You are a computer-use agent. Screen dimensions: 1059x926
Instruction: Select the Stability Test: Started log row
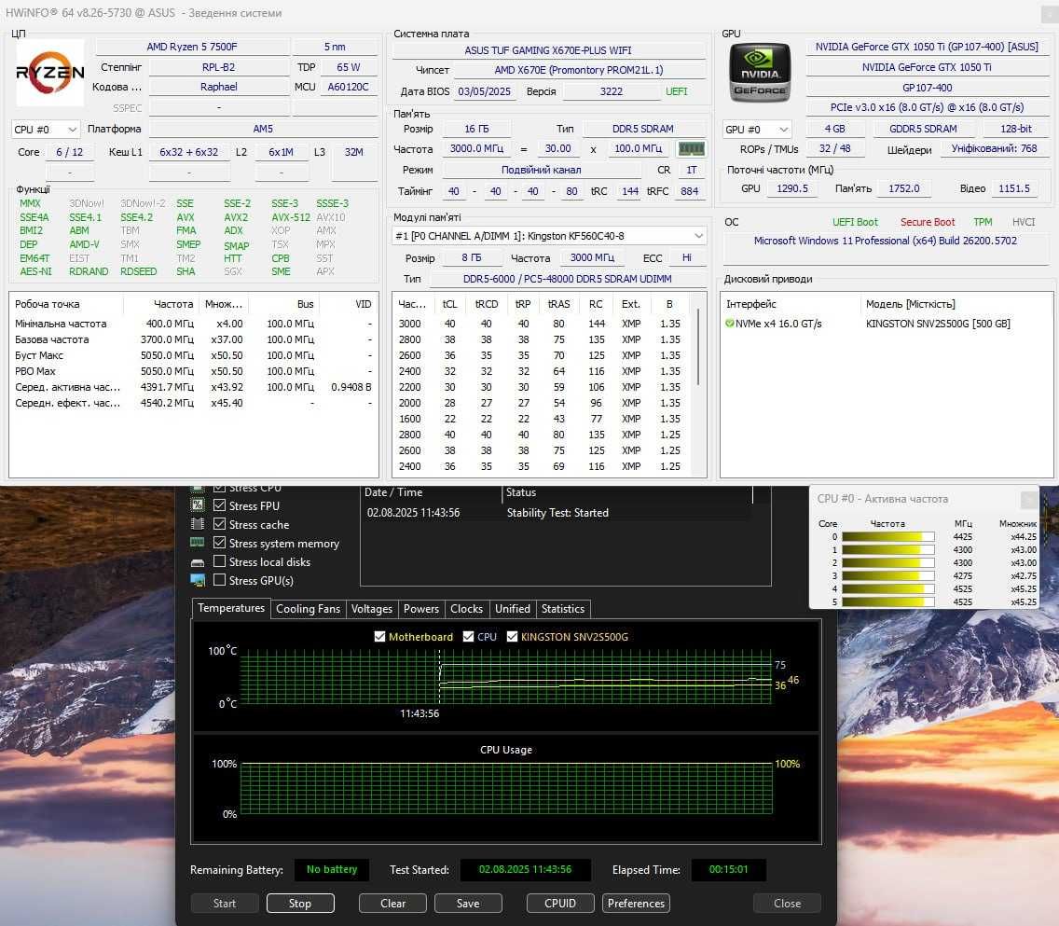[557, 513]
